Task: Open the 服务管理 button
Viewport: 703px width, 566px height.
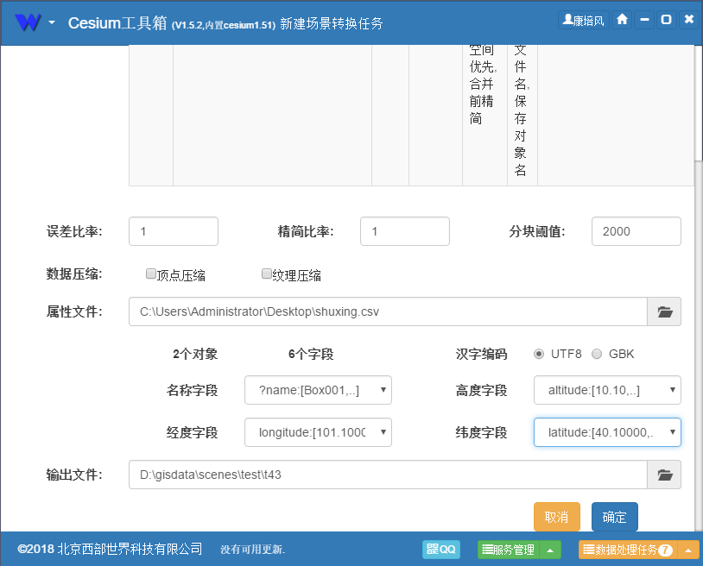Action: coord(509,550)
